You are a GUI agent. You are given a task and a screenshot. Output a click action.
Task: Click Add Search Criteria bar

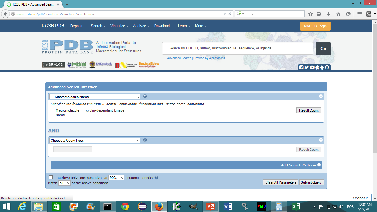click(186, 165)
